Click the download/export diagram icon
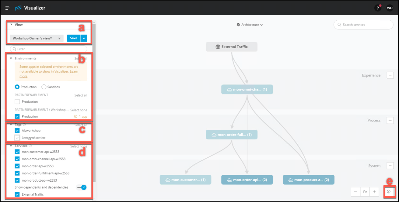This screenshot has width=399, height=202. (389, 192)
